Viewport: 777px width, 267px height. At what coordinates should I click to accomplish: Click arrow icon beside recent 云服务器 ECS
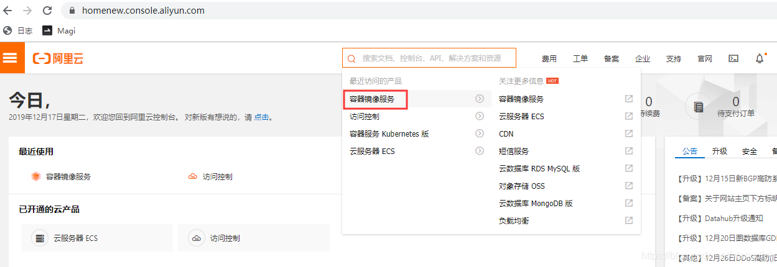(480, 151)
